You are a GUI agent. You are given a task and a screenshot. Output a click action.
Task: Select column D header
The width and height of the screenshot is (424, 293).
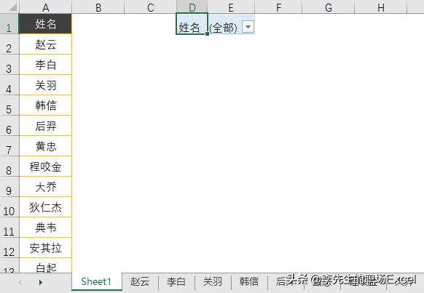(192, 7)
